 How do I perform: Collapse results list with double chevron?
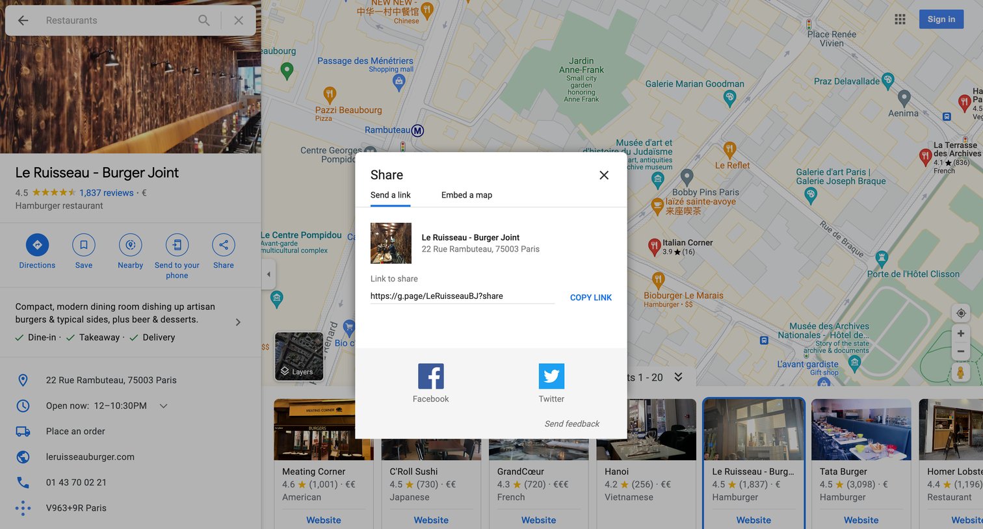(678, 378)
